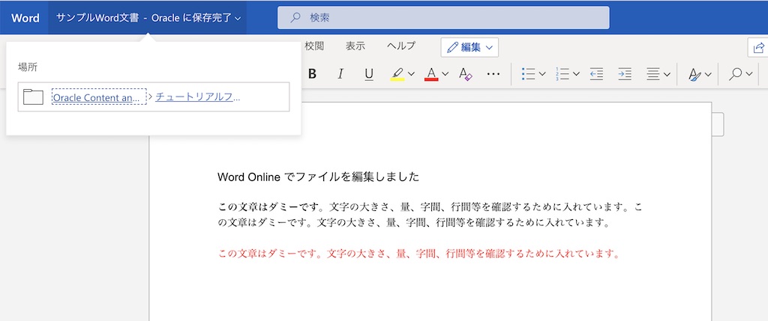768x321 pixels.
Task: Open the 表示 tab
Action: coord(355,46)
